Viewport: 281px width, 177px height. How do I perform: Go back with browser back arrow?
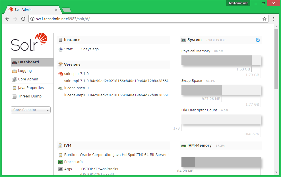[x=7, y=19]
